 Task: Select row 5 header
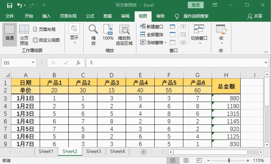[x=6, y=114]
